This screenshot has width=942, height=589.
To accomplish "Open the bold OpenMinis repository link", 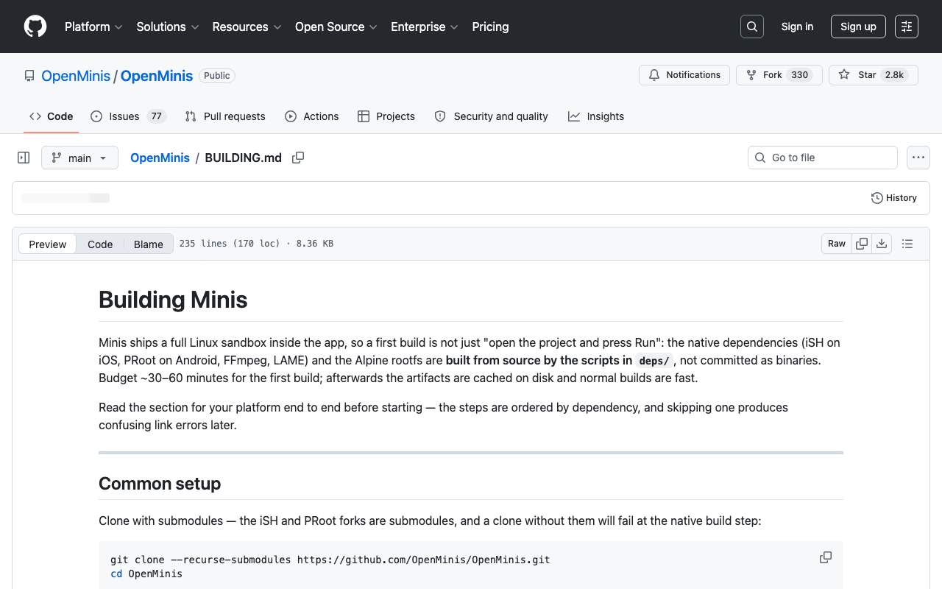I will click(x=157, y=76).
